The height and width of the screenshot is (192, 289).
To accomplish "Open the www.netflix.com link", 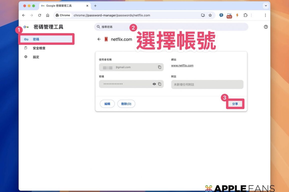I will point(182,66).
